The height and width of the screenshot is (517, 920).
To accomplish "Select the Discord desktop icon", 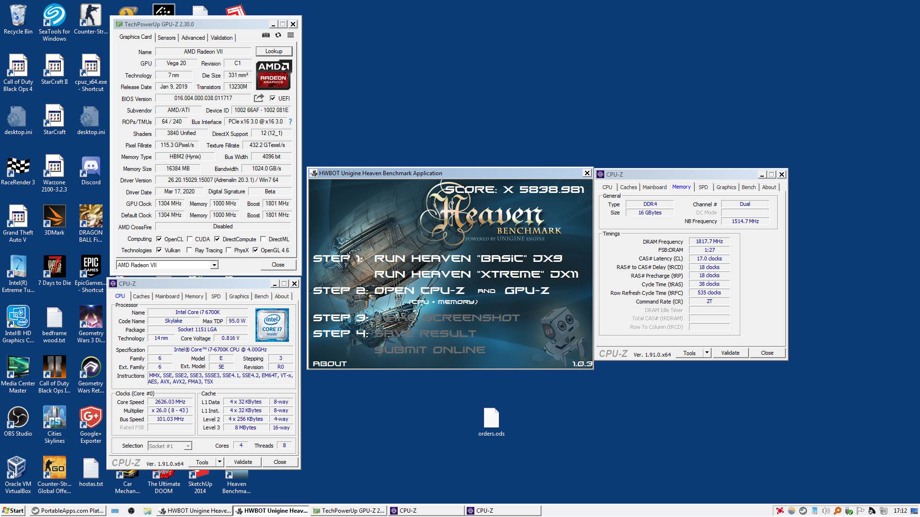I will [x=91, y=171].
